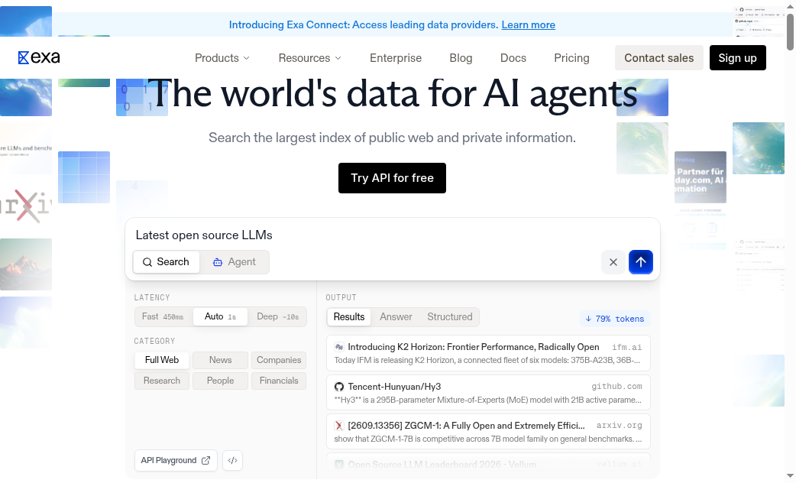The height and width of the screenshot is (483, 796).
Task: Choose the People category
Action: (x=220, y=381)
